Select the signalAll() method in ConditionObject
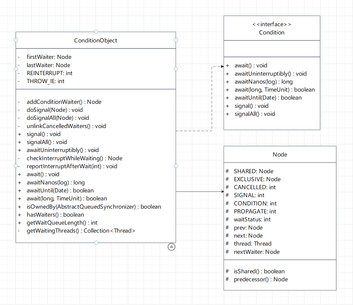This screenshot has height=305, width=353. pyautogui.click(x=47, y=142)
